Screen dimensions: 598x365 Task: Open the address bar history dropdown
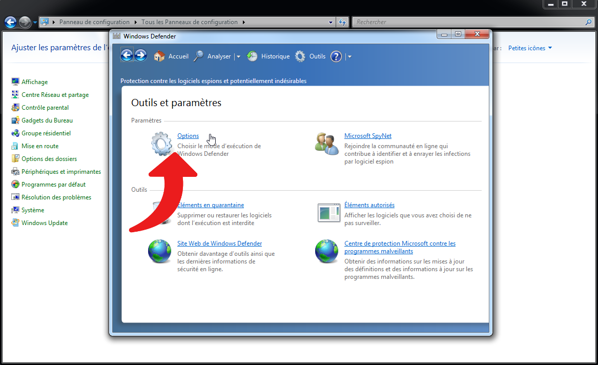coord(331,22)
